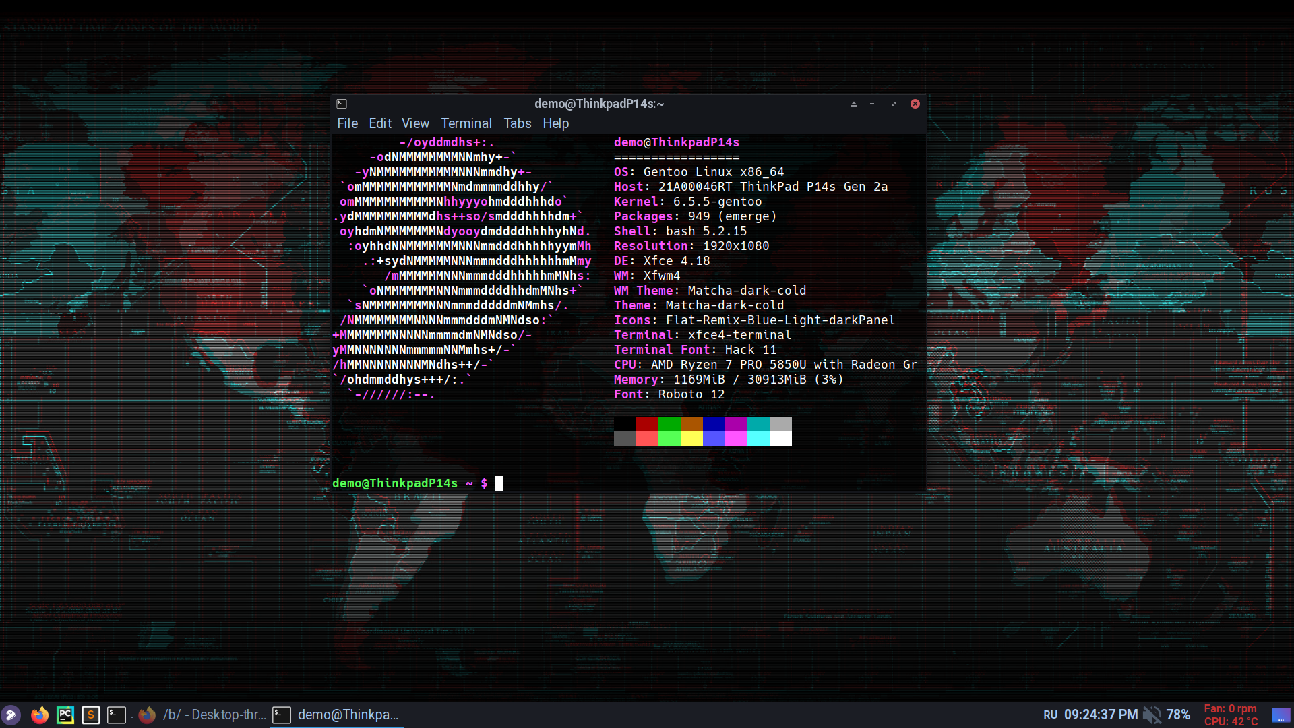Open the File menu
This screenshot has height=728, width=1294.
coord(348,123)
